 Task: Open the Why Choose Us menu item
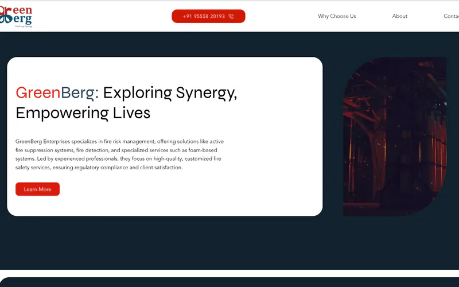(x=337, y=16)
